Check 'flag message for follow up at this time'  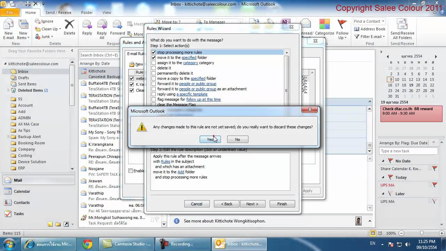154,99
